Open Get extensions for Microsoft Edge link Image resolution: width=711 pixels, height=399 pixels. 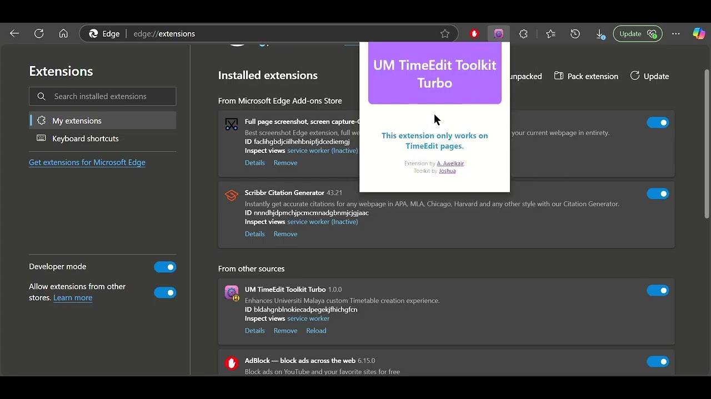click(87, 162)
